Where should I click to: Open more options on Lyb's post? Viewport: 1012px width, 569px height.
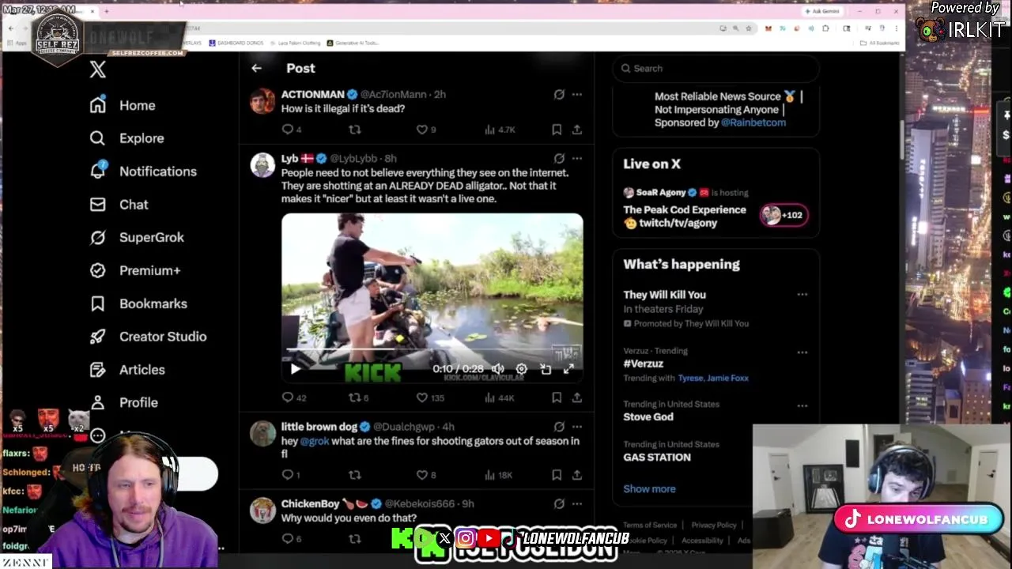577,158
